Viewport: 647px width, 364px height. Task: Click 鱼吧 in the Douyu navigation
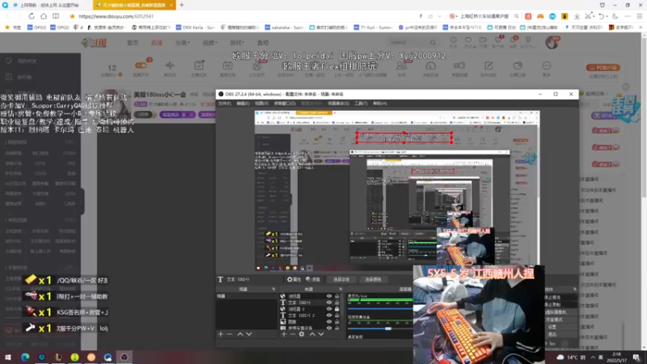263,43
